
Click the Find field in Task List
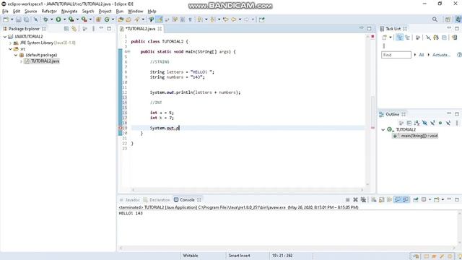(x=396, y=55)
